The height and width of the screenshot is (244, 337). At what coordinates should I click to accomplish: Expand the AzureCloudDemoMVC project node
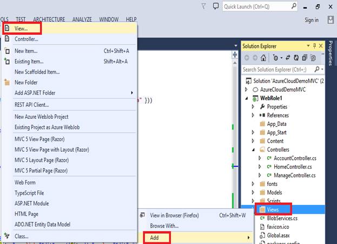[x=246, y=89]
